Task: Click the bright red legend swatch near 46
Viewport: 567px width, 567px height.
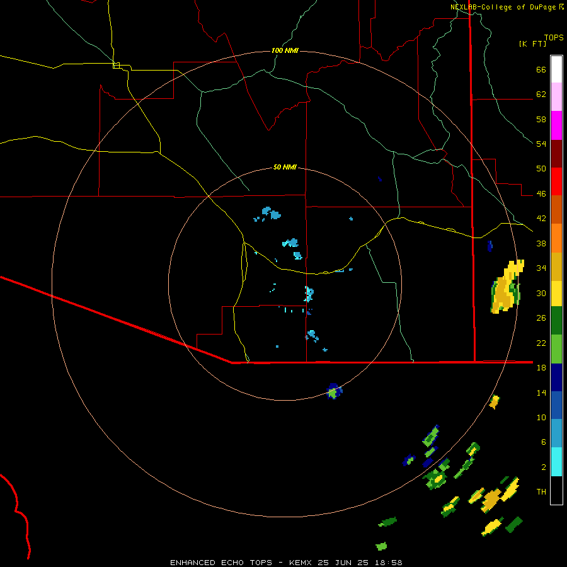Action: point(556,181)
